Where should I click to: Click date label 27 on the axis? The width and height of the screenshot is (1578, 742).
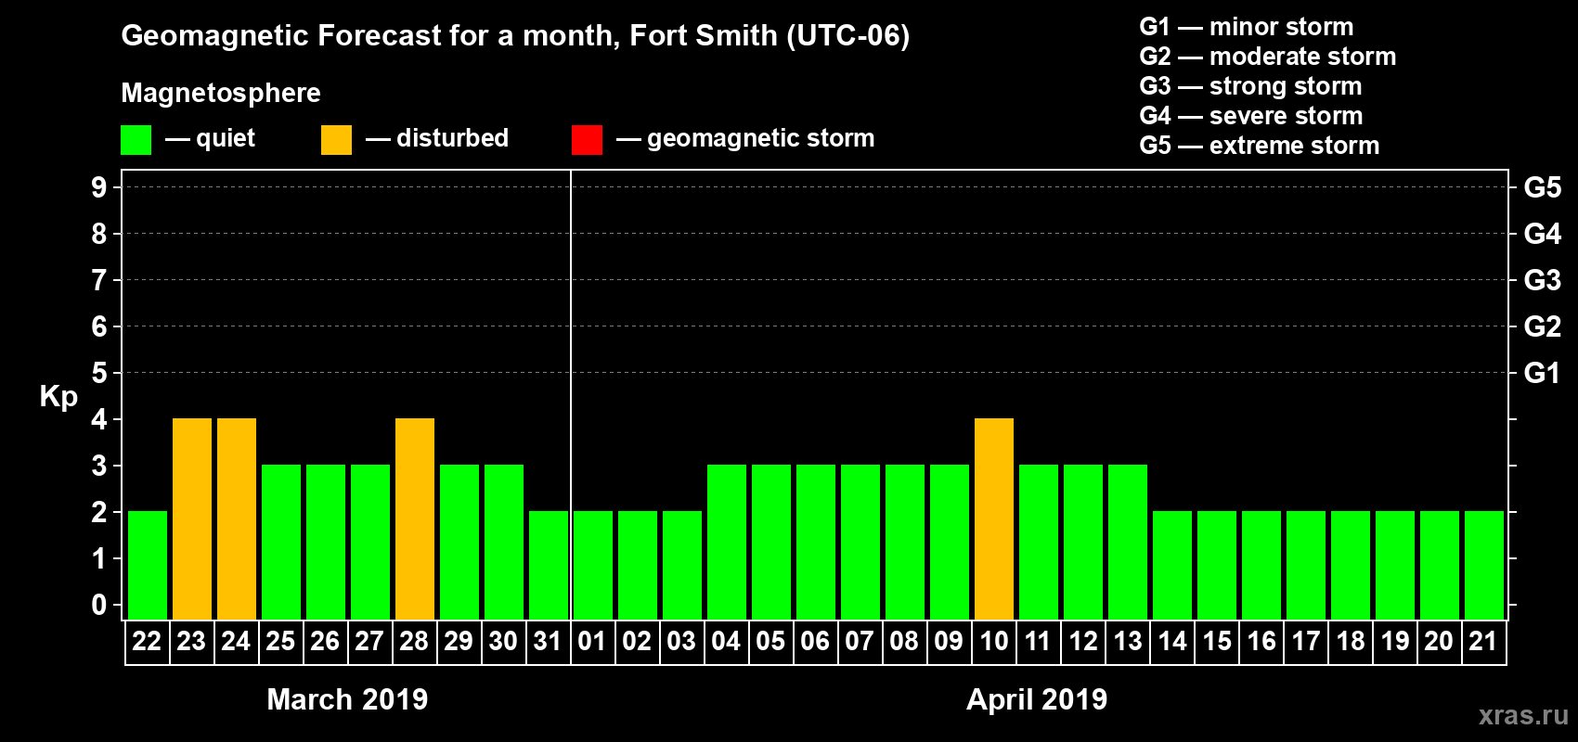click(x=369, y=641)
